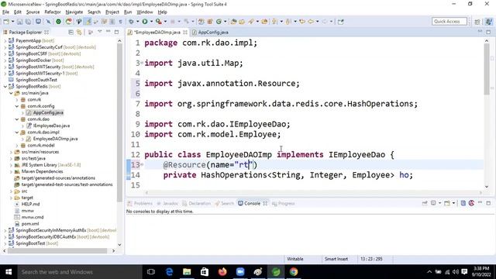Click the editor vertical scrollbar
Image resolution: width=496 pixels, height=279 pixels.
(487, 69)
